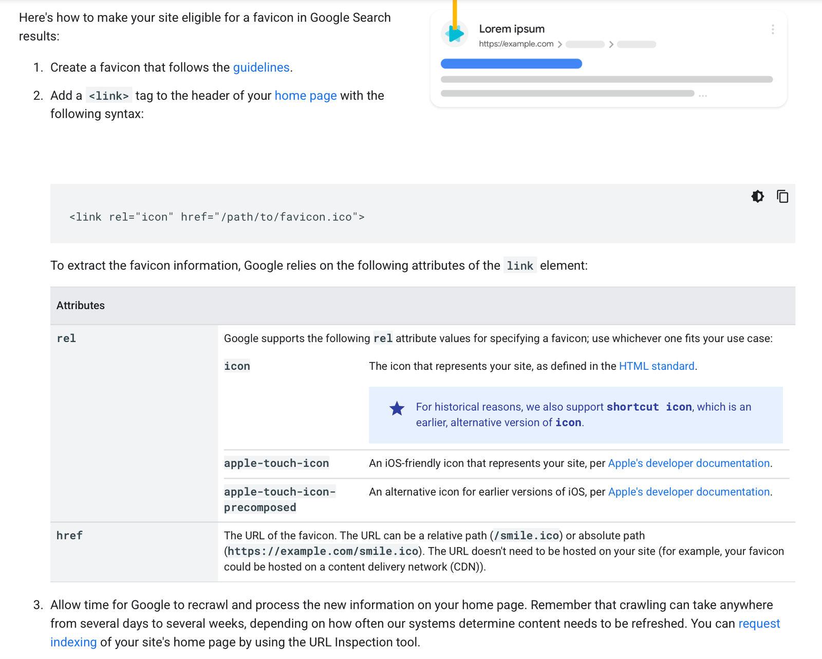Open Apple's documentation link in apple-touch-icon-precomposed row
The width and height of the screenshot is (822, 659).
[x=688, y=492]
